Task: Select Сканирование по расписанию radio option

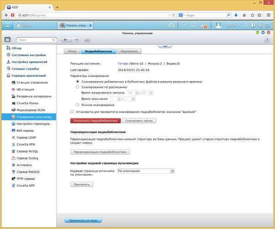Action: (x=77, y=87)
